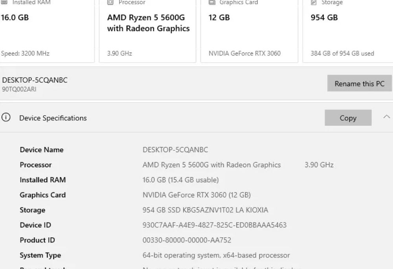Click the Graphics Card icon
The width and height of the screenshot is (393, 269).
click(212, 2)
